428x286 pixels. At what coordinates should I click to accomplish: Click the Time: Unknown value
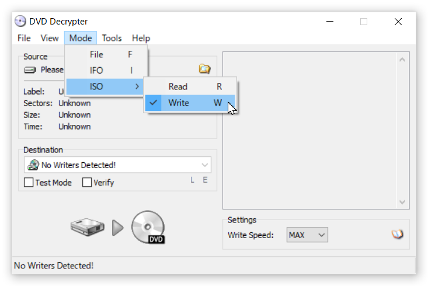[x=75, y=127]
